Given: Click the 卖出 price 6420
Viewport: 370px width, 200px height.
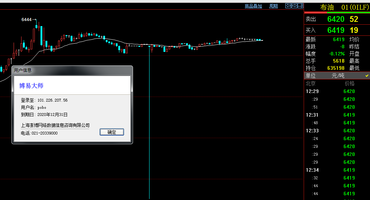Looking at the screenshot, I should 336,19.
